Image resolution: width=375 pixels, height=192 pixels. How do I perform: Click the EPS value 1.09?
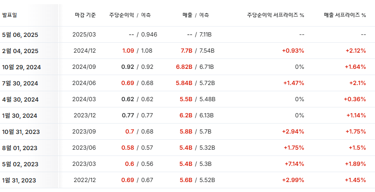tap(128, 51)
